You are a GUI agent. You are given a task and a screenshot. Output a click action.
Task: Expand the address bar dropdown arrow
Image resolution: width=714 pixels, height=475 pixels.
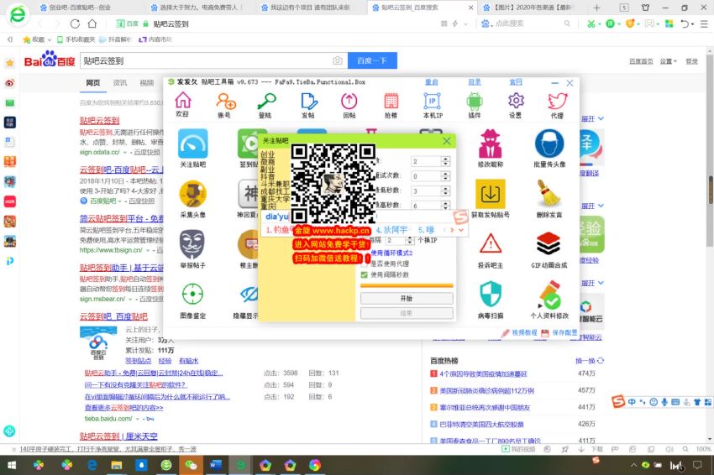pyautogui.click(x=465, y=23)
